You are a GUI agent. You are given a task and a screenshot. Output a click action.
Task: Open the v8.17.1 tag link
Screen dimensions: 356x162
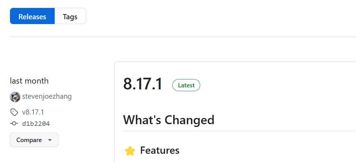click(33, 112)
